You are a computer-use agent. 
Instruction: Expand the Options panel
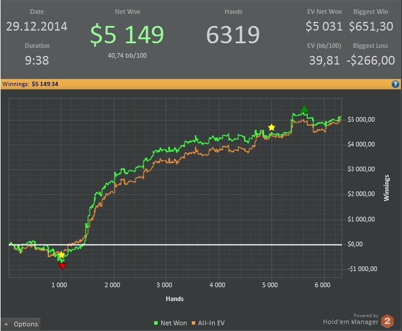[x=21, y=324]
